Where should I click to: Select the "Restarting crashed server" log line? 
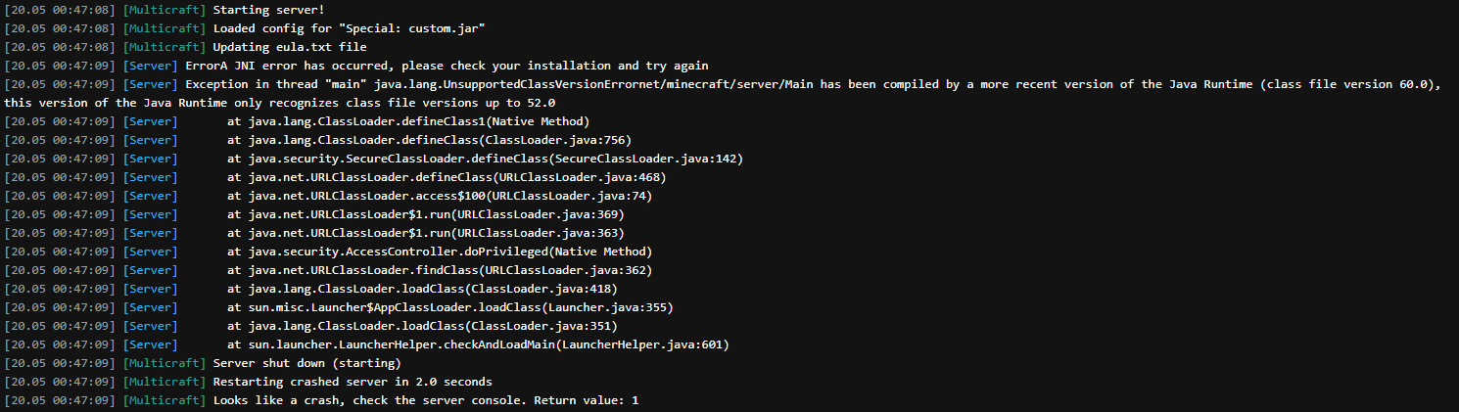pyautogui.click(x=353, y=382)
